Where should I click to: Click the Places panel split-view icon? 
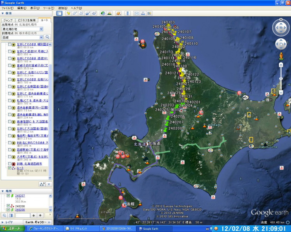[x=11, y=215]
